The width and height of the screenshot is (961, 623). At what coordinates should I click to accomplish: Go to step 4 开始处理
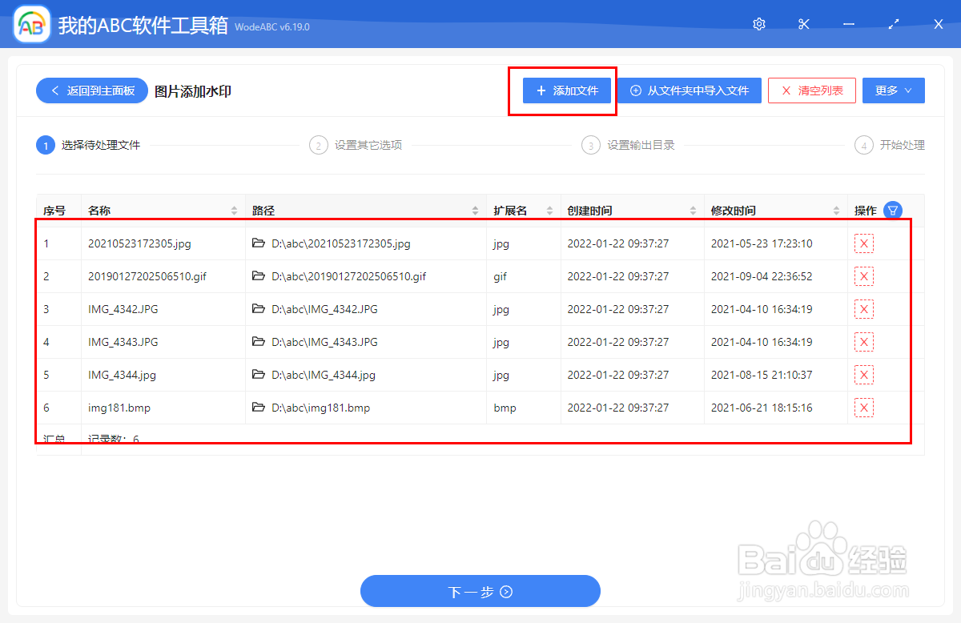click(x=890, y=145)
